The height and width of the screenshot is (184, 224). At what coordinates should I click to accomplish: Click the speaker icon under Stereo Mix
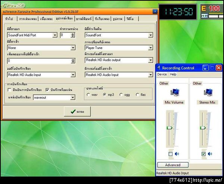click(210, 154)
